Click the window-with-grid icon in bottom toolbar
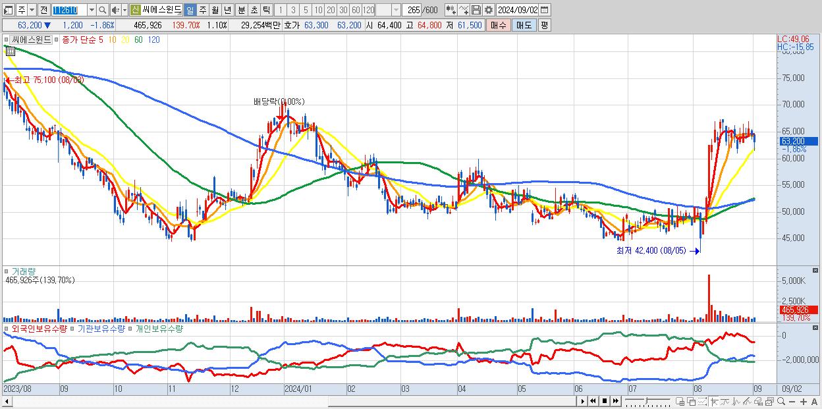822x409 pixels. pos(680,401)
